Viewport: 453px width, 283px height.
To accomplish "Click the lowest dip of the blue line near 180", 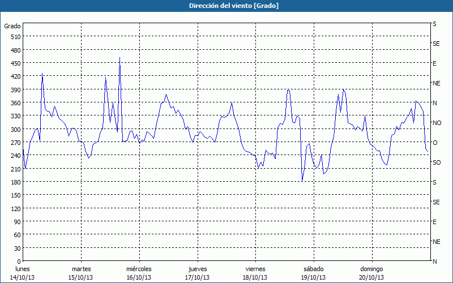I will [302, 181].
